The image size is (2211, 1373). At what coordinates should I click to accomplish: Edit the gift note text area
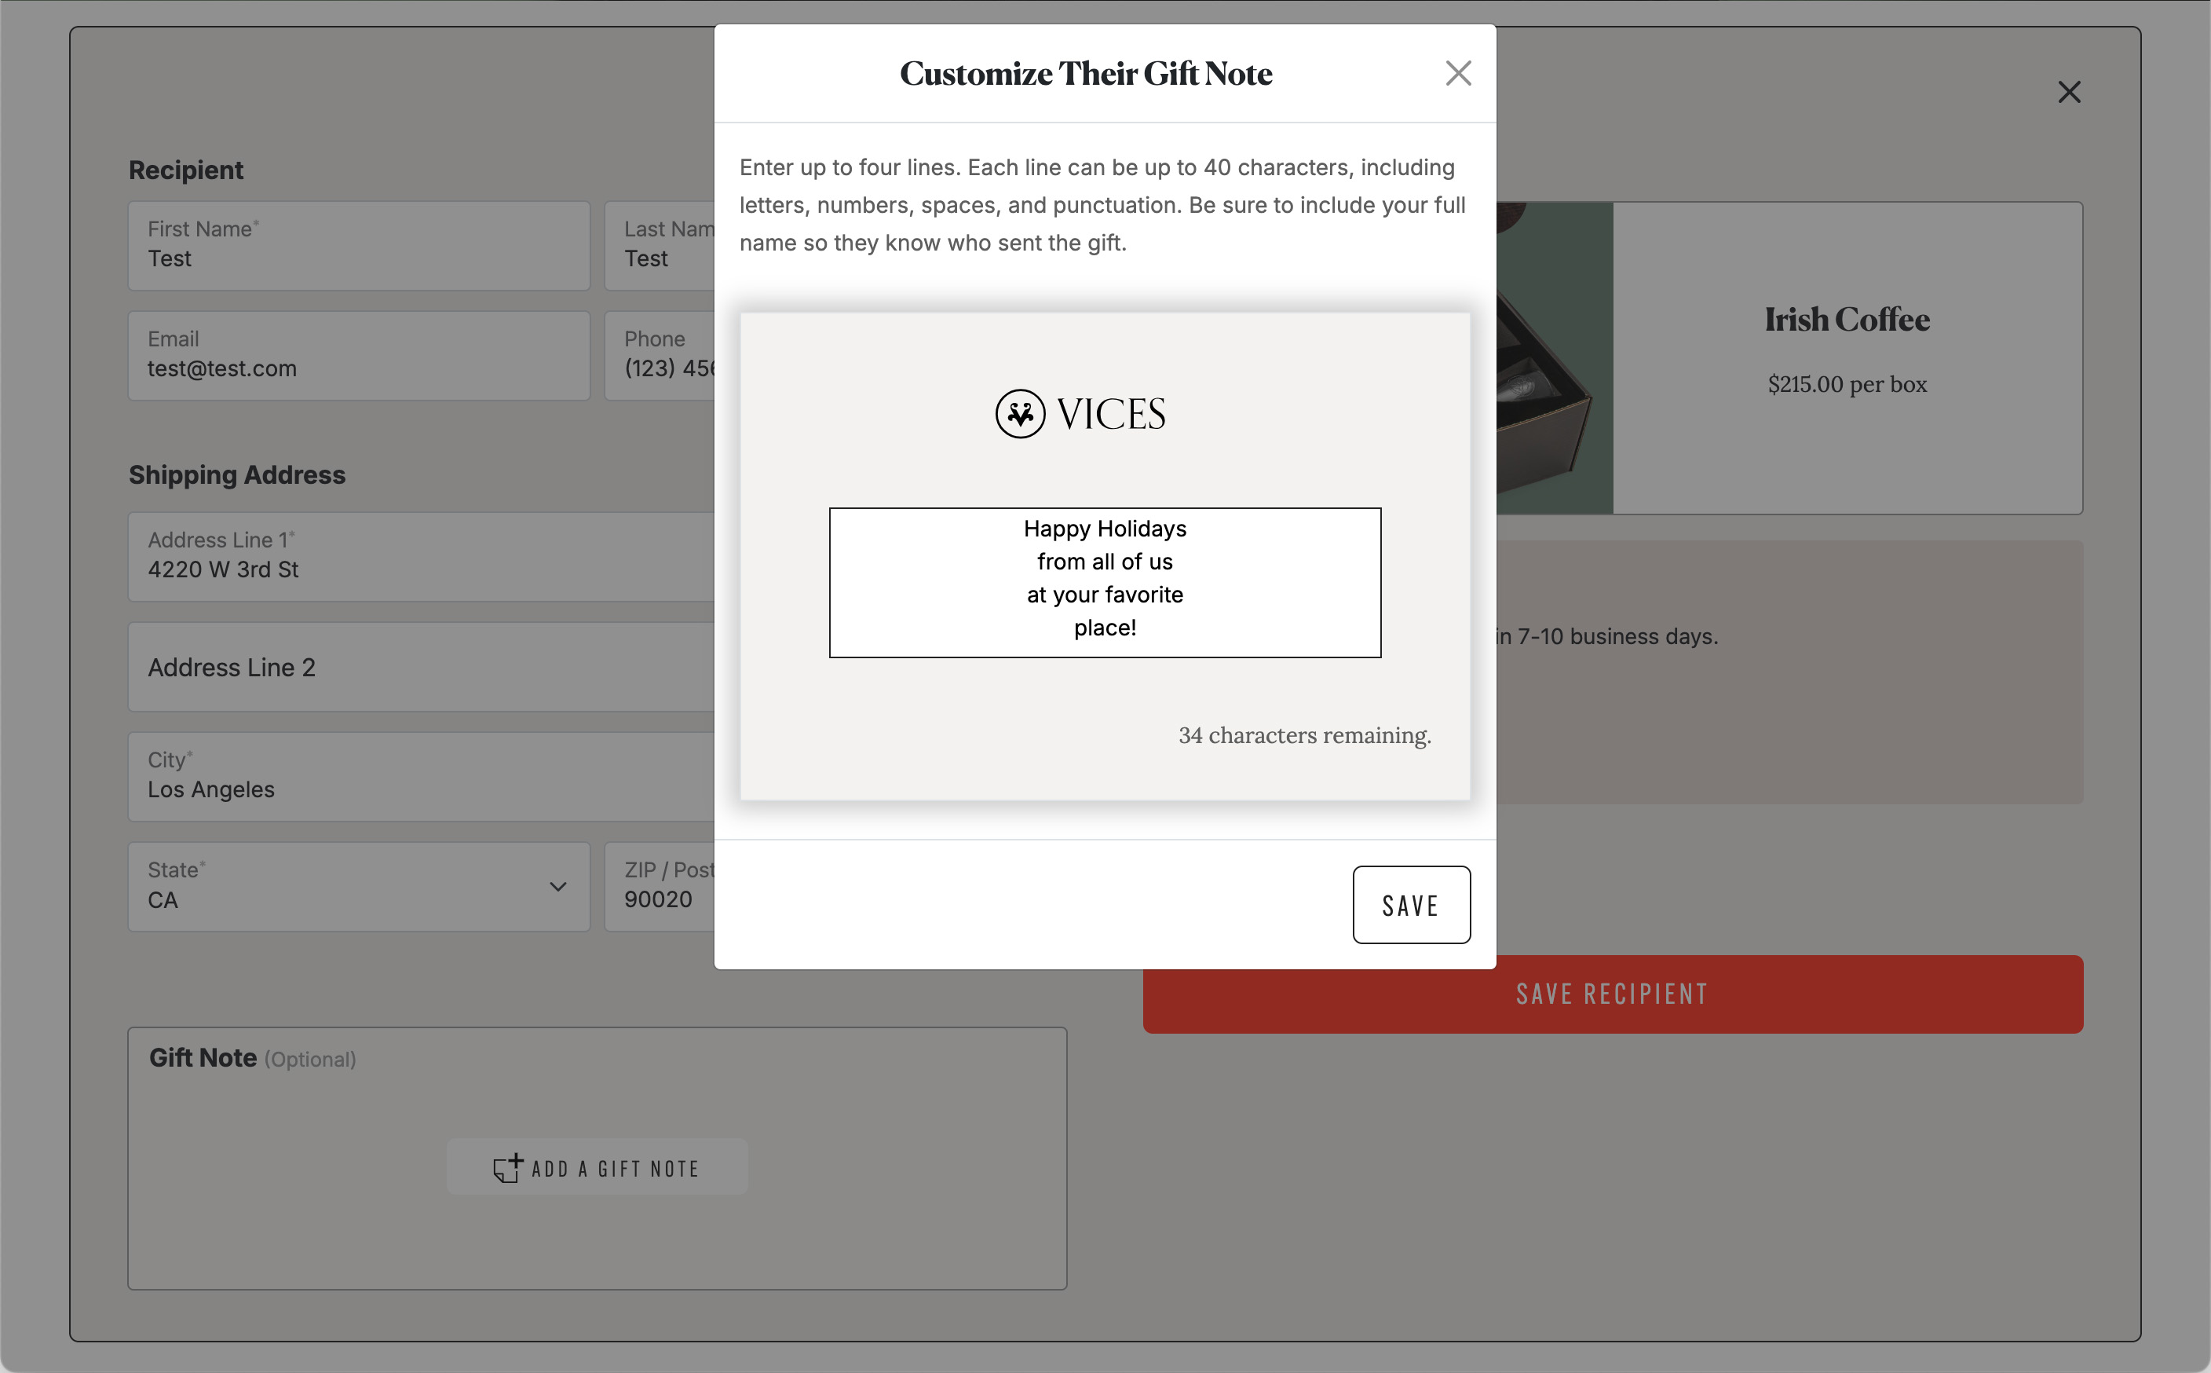[1105, 582]
